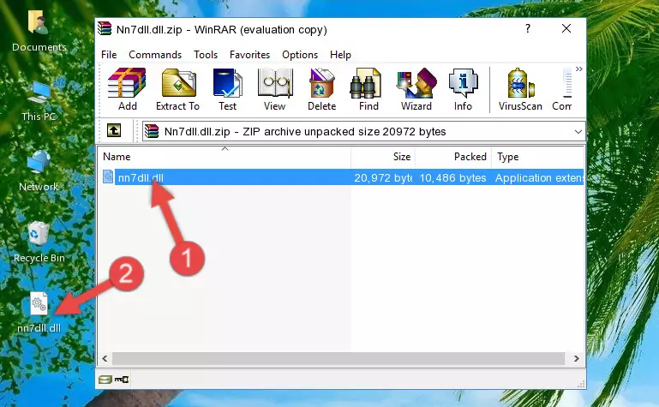This screenshot has width=659, height=407.
Task: Show archive Info
Action: pyautogui.click(x=463, y=89)
